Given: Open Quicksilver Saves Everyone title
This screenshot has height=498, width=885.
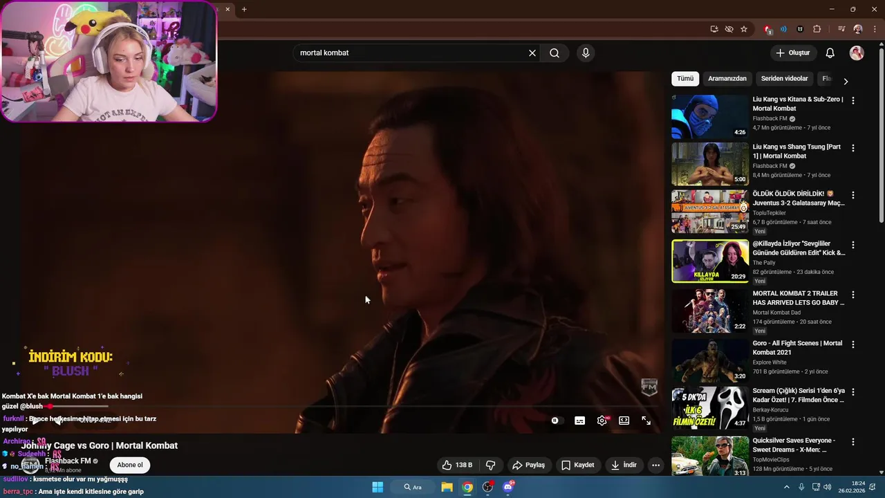Looking at the screenshot, I should point(794,445).
